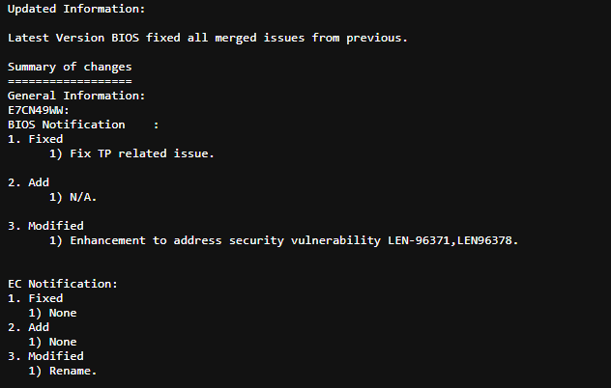611x388 pixels.
Task: Click '1. Fixed' under BIOS Notification
Action: click(x=36, y=139)
